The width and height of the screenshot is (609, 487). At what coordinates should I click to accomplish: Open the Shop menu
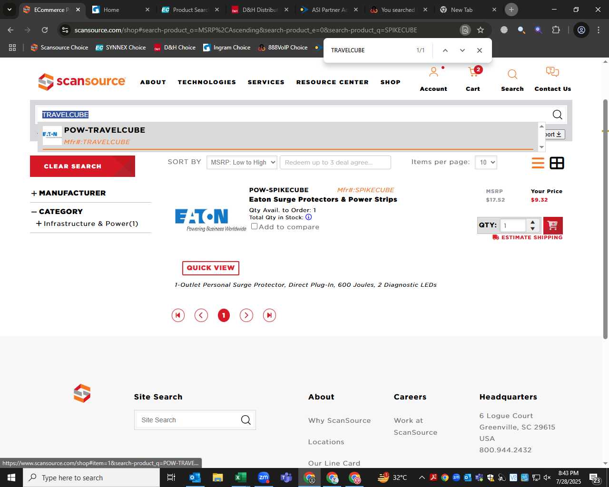pos(391,82)
